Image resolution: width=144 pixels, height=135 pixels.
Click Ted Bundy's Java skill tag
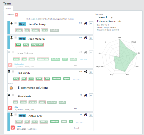31,79
